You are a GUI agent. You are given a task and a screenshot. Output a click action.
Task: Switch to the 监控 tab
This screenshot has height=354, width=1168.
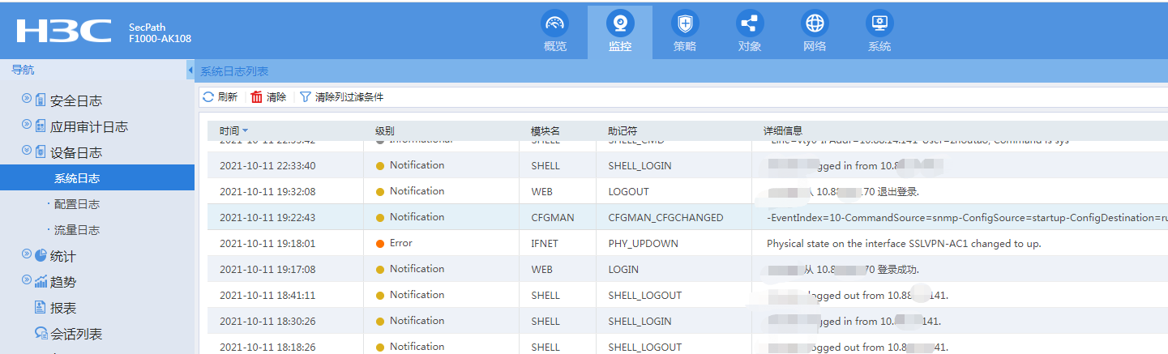click(619, 31)
